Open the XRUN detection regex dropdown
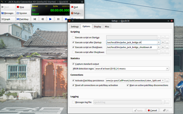 [x=167, y=68]
